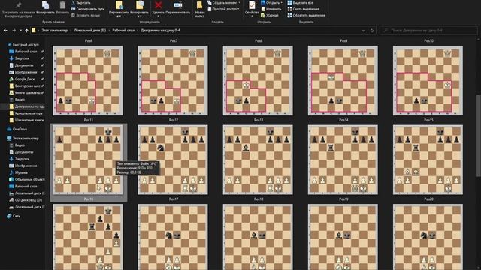Open pinned Рабочий стол under Quick access
The height and width of the screenshot is (270, 481).
pos(26,52)
